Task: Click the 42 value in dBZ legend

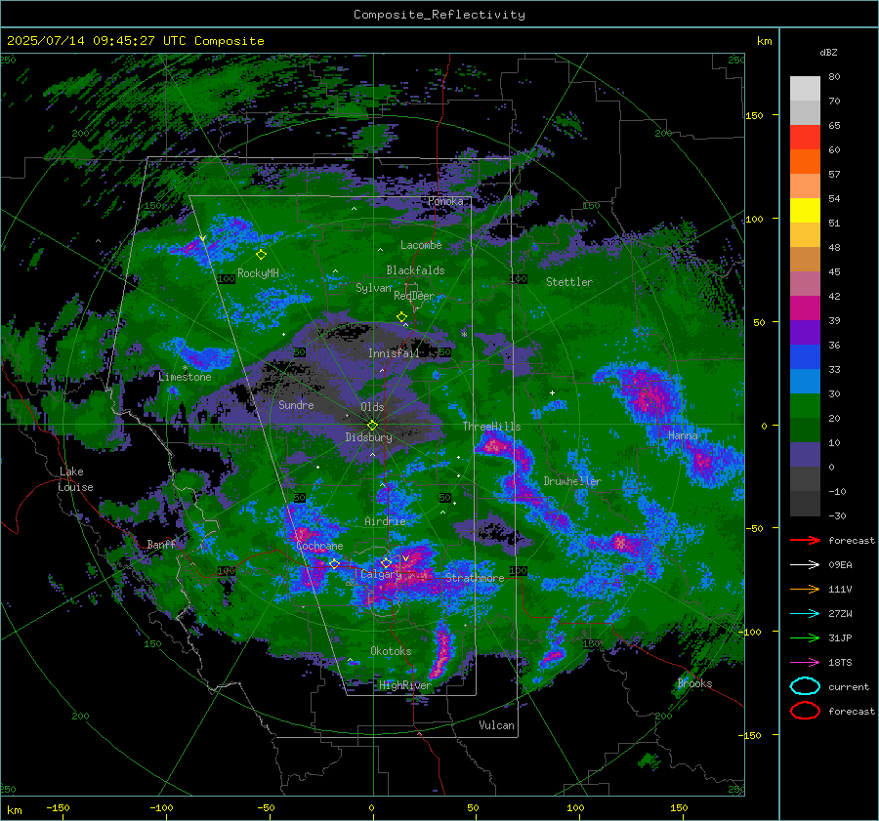Action: pyautogui.click(x=834, y=296)
